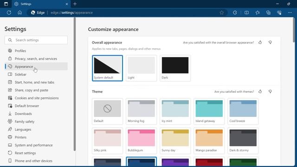This screenshot has height=167, width=297.
Task: Open Sidebar settings
Action: [x=36, y=74]
